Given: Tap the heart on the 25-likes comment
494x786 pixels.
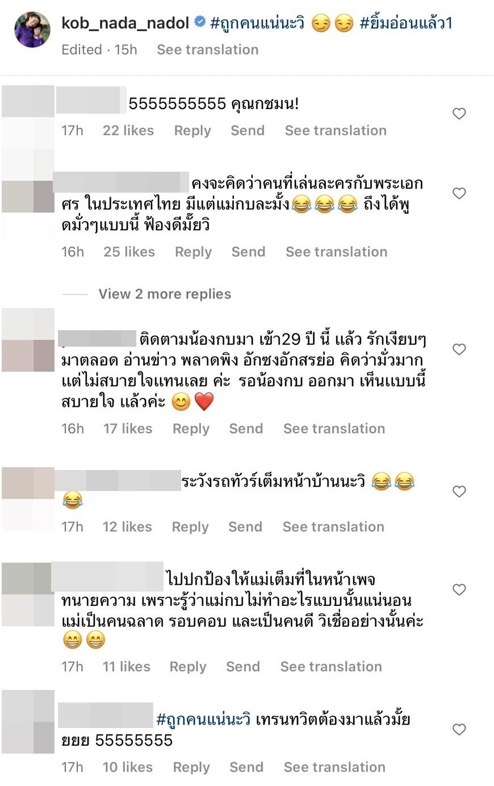Looking at the screenshot, I should pos(459,193).
